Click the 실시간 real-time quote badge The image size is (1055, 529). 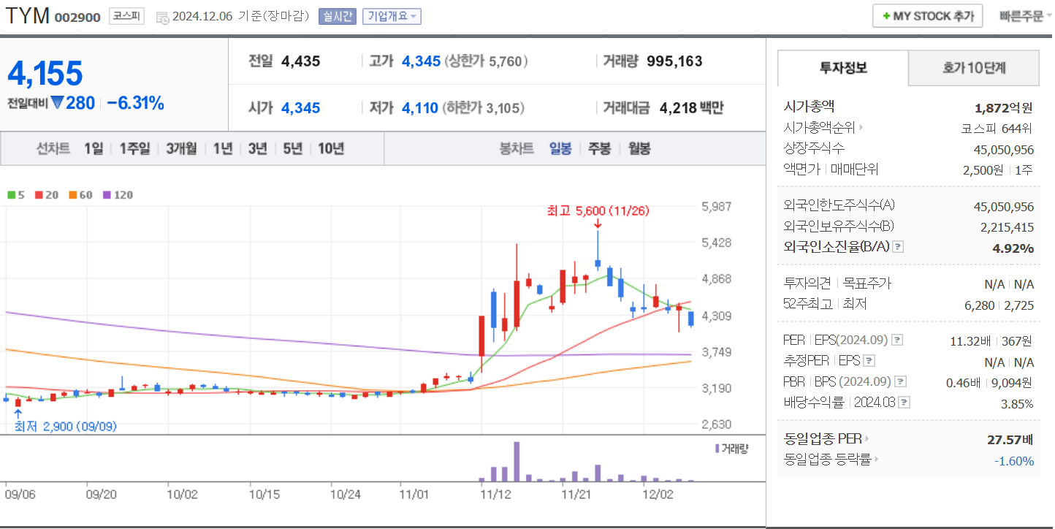coord(336,16)
